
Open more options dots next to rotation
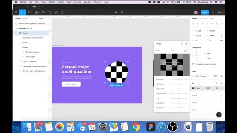pyautogui.click(x=221, y=40)
